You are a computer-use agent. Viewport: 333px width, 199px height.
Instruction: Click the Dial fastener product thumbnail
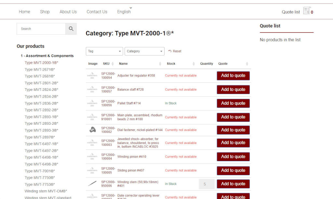(92, 130)
